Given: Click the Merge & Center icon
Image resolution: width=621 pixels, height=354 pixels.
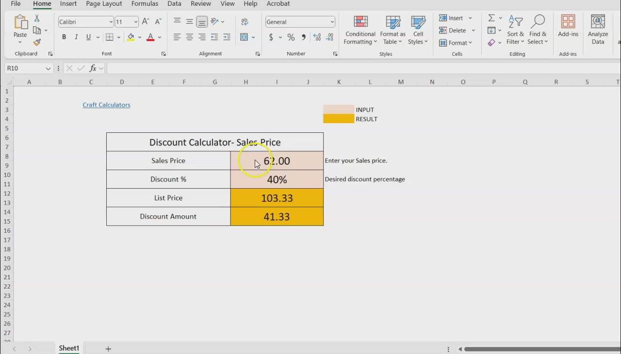Looking at the screenshot, I should 244,37.
